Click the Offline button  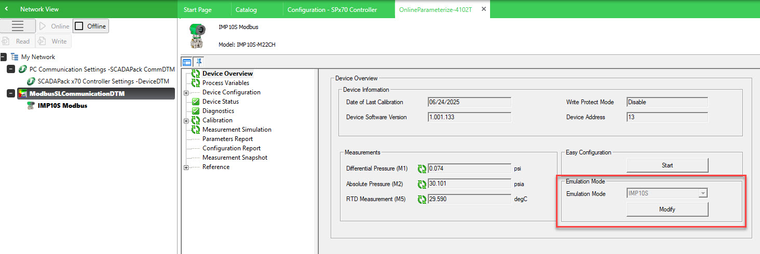91,26
